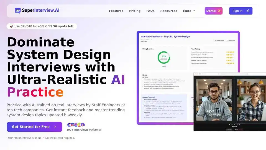Click the female interviewer video tile

click(251, 100)
